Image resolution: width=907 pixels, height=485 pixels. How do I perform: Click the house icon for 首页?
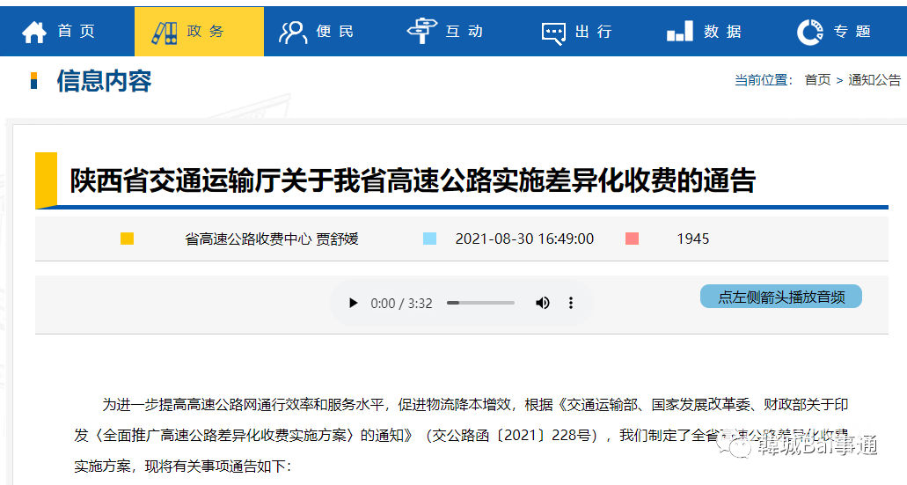(34, 32)
